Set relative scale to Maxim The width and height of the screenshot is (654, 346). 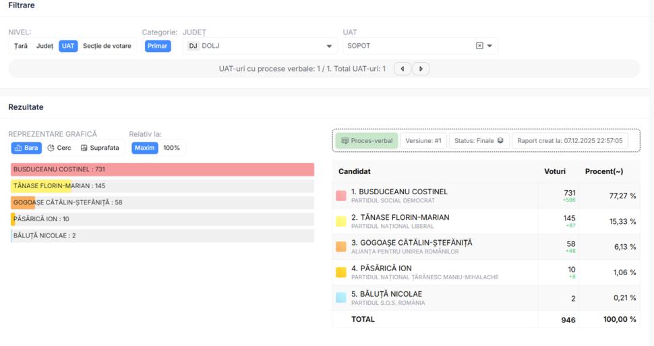click(144, 148)
